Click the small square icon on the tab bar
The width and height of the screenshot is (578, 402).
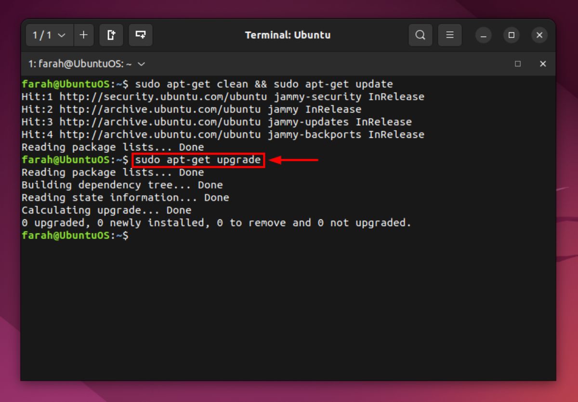point(518,64)
